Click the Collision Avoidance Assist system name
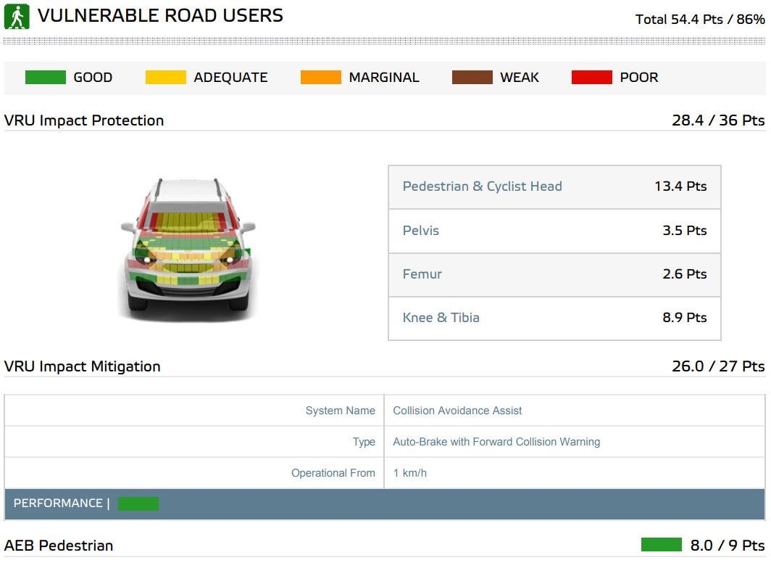The width and height of the screenshot is (771, 563). pyautogui.click(x=457, y=411)
